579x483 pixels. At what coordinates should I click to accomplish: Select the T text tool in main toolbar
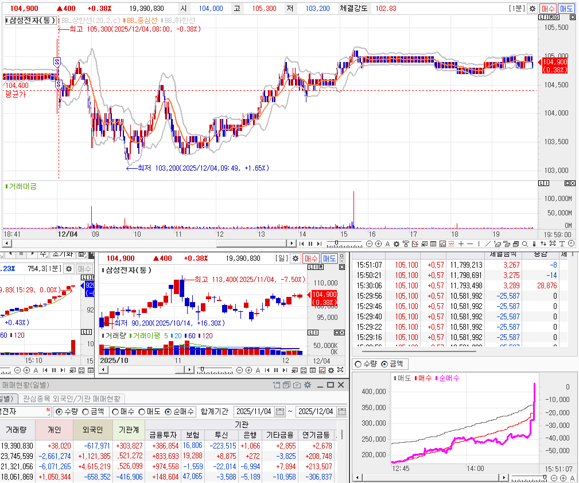[562, 244]
